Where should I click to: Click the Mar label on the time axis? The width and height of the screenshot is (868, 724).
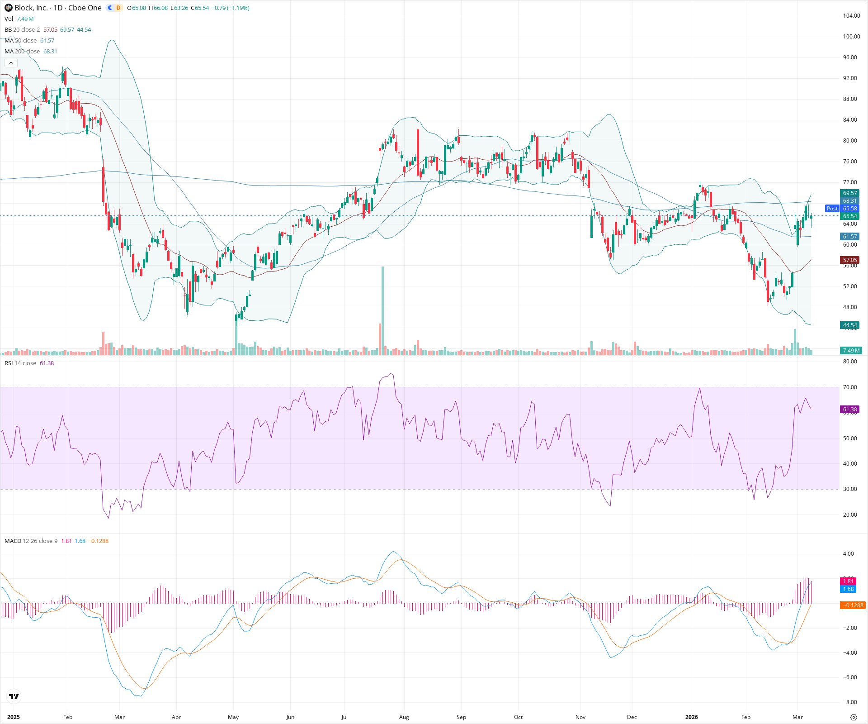coord(798,717)
